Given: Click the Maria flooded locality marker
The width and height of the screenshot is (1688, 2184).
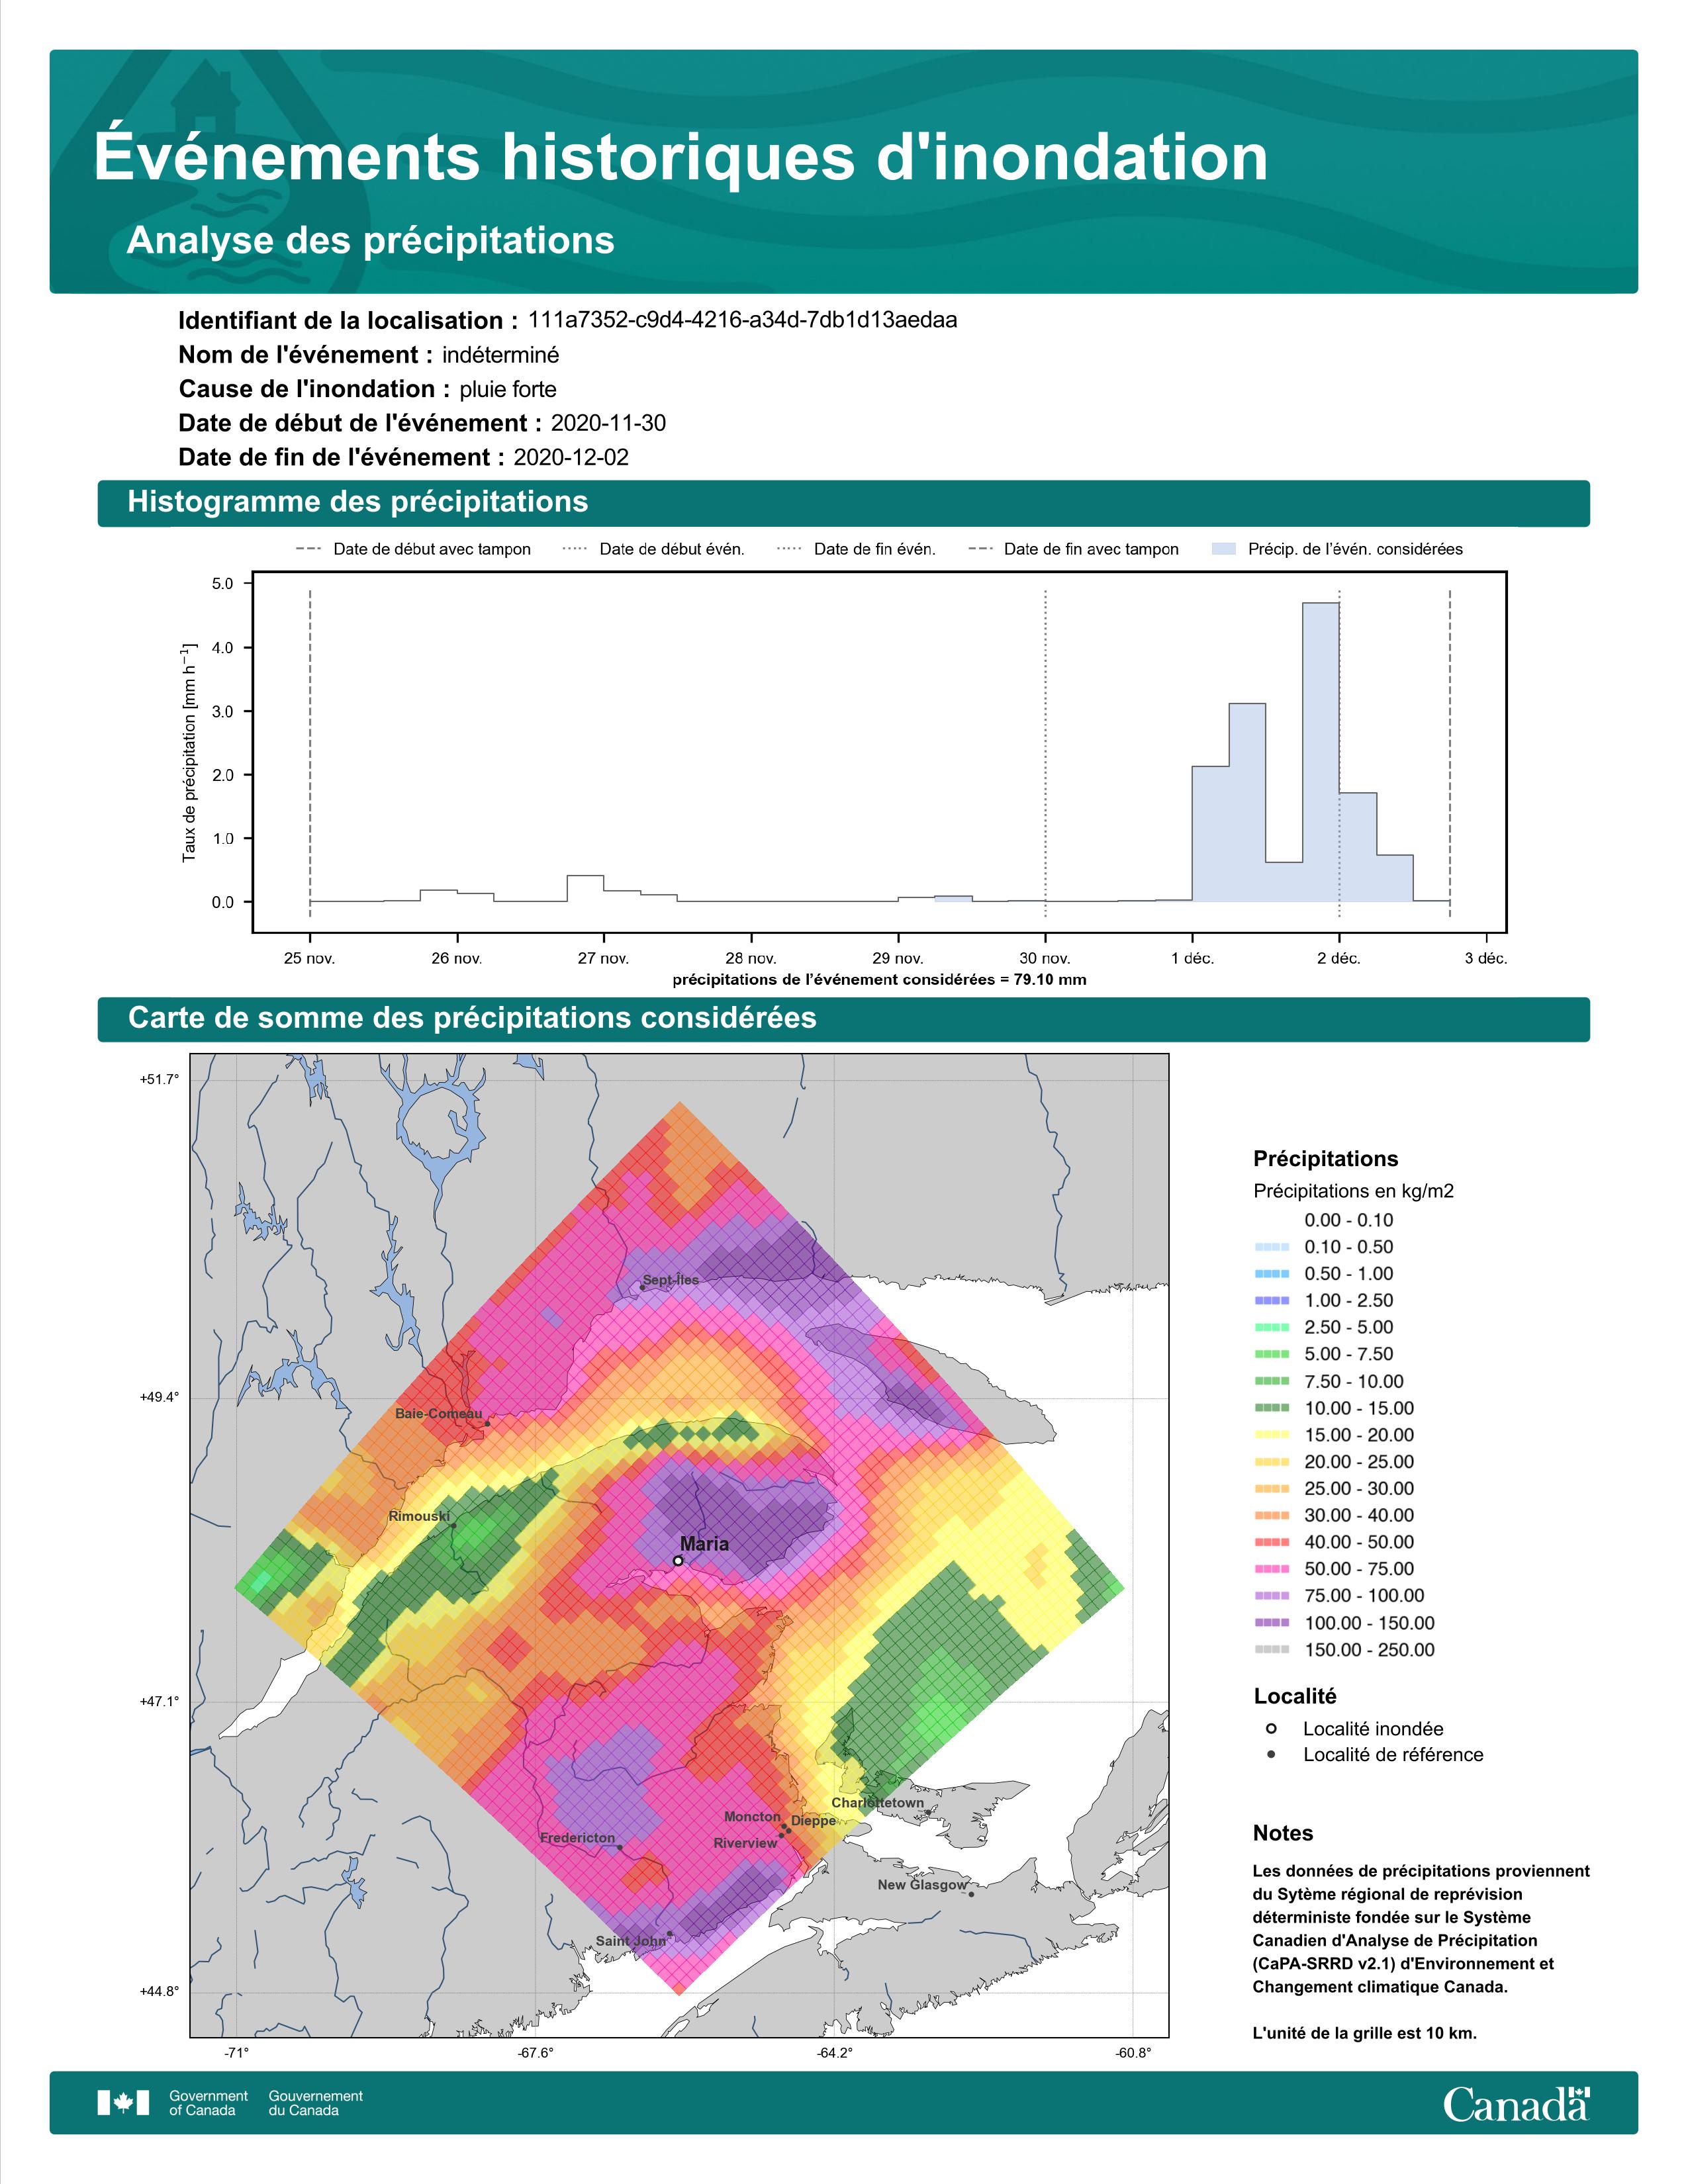Looking at the screenshot, I should [678, 1560].
